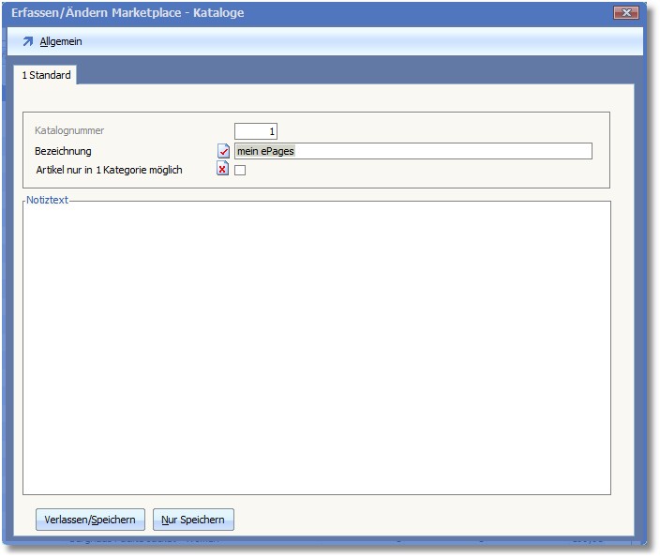Viewport: 660px width, 558px height.
Task: Click the Katalognummer label
Action: tap(69, 131)
